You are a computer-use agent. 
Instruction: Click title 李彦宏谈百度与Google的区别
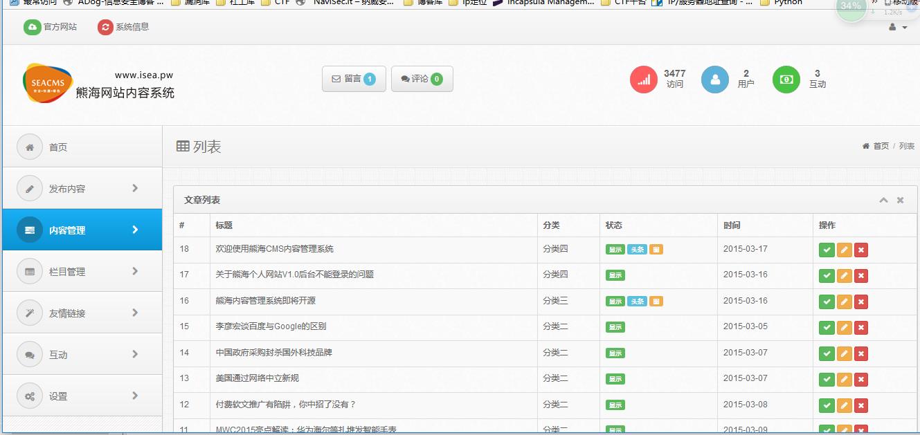click(x=271, y=326)
